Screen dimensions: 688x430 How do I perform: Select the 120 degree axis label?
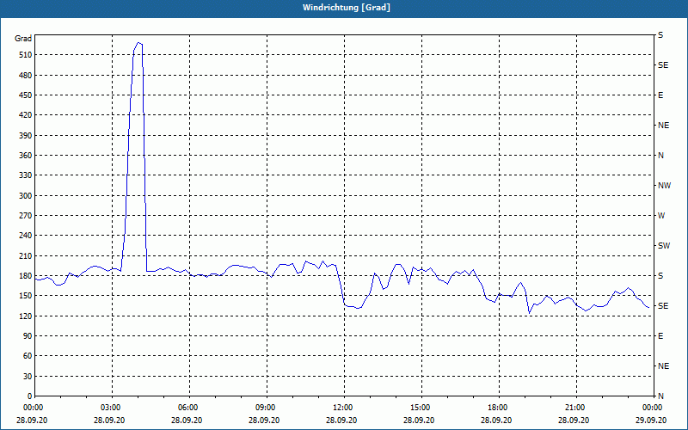click(26, 316)
